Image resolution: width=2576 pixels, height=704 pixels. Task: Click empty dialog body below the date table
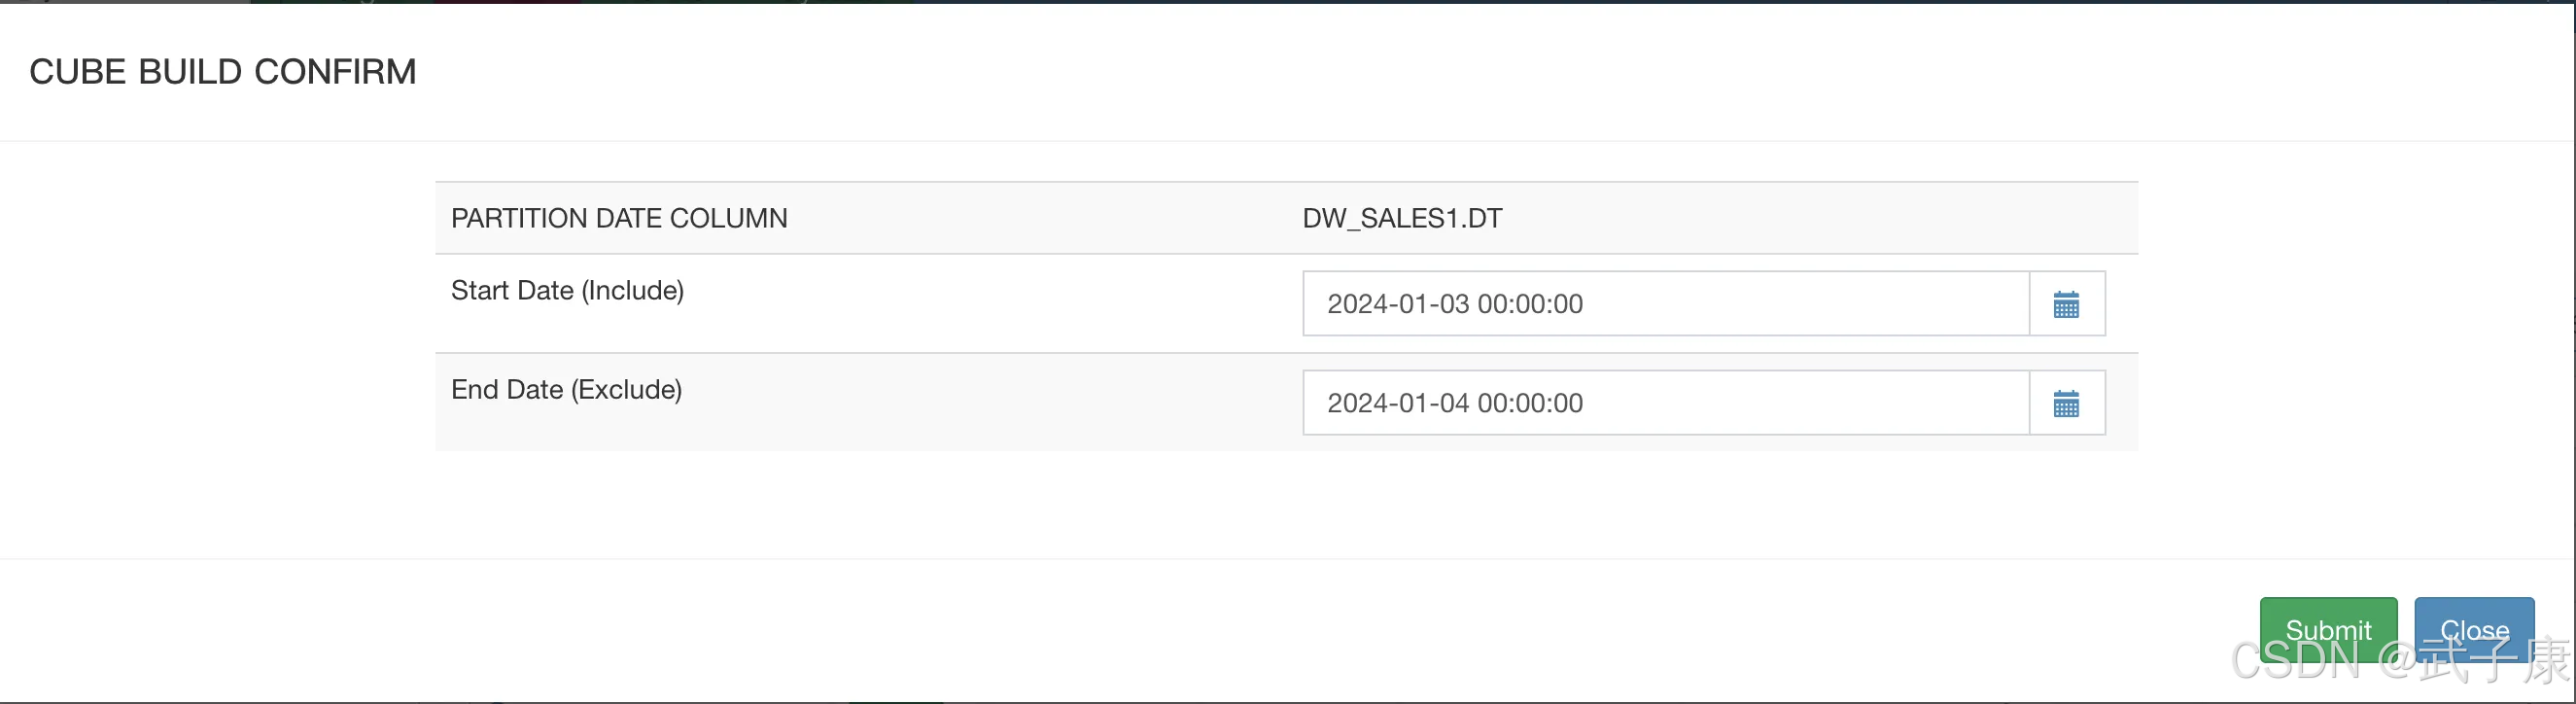click(1286, 505)
